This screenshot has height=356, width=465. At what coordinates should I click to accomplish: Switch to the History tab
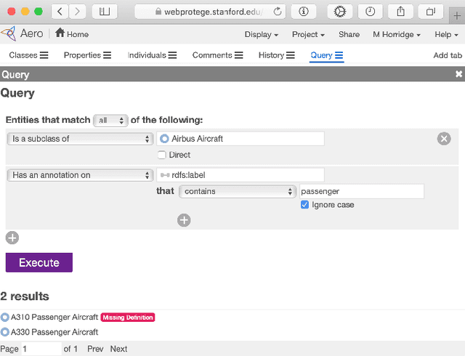[x=271, y=55]
